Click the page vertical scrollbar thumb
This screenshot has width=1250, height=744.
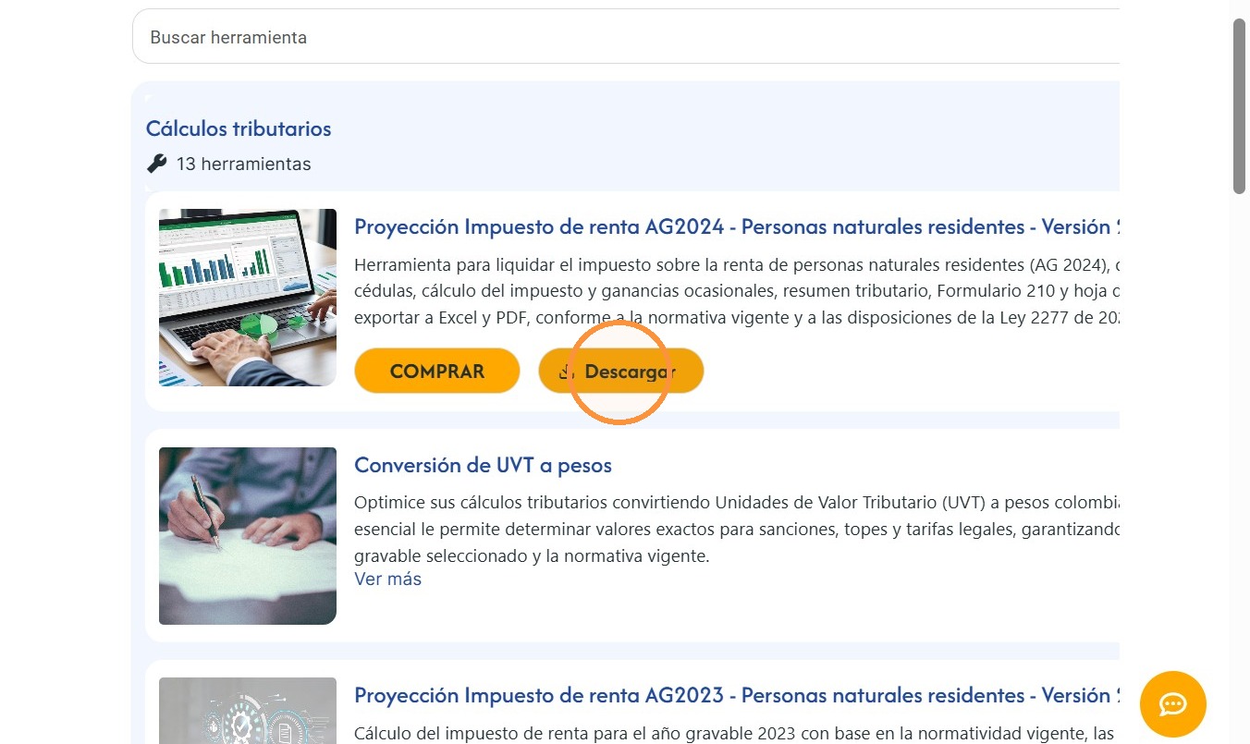point(1240,105)
